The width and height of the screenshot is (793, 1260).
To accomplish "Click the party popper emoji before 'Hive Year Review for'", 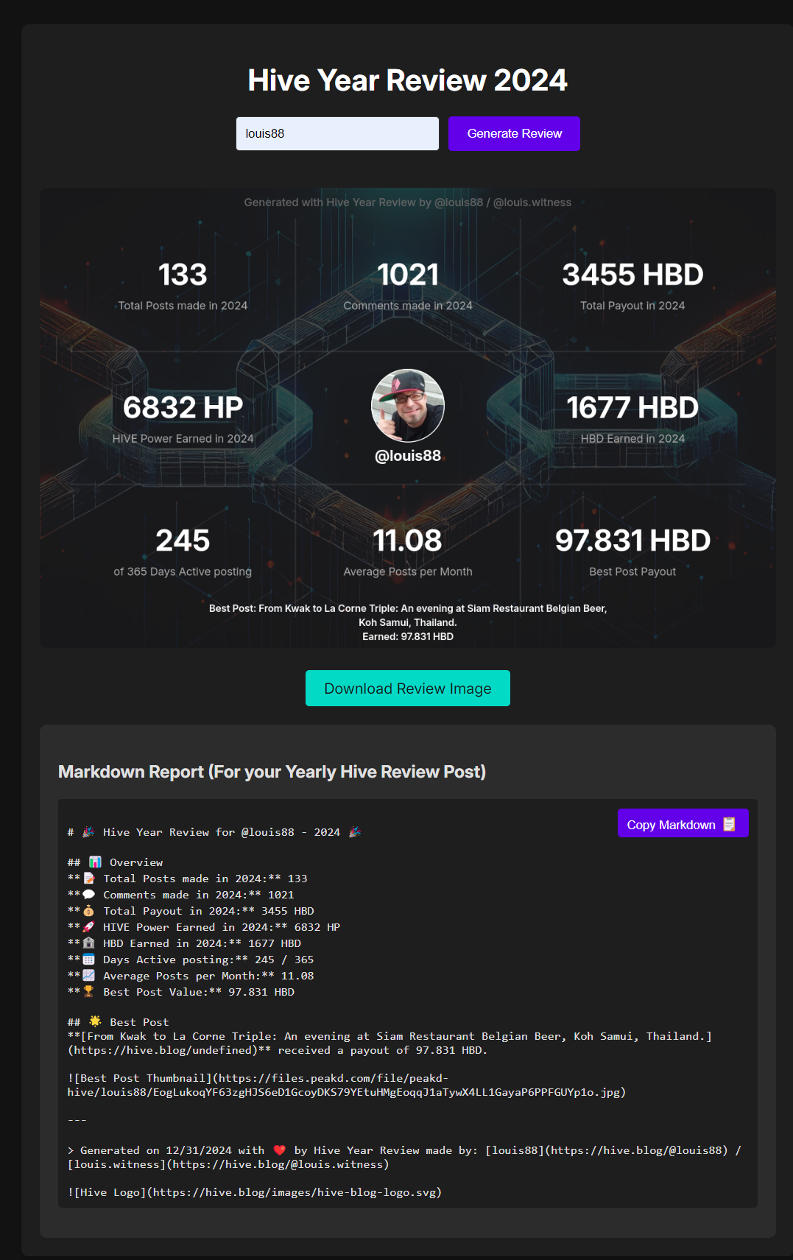I will (88, 832).
